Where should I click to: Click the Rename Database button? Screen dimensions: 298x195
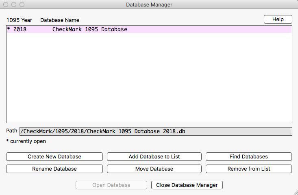tap(54, 169)
